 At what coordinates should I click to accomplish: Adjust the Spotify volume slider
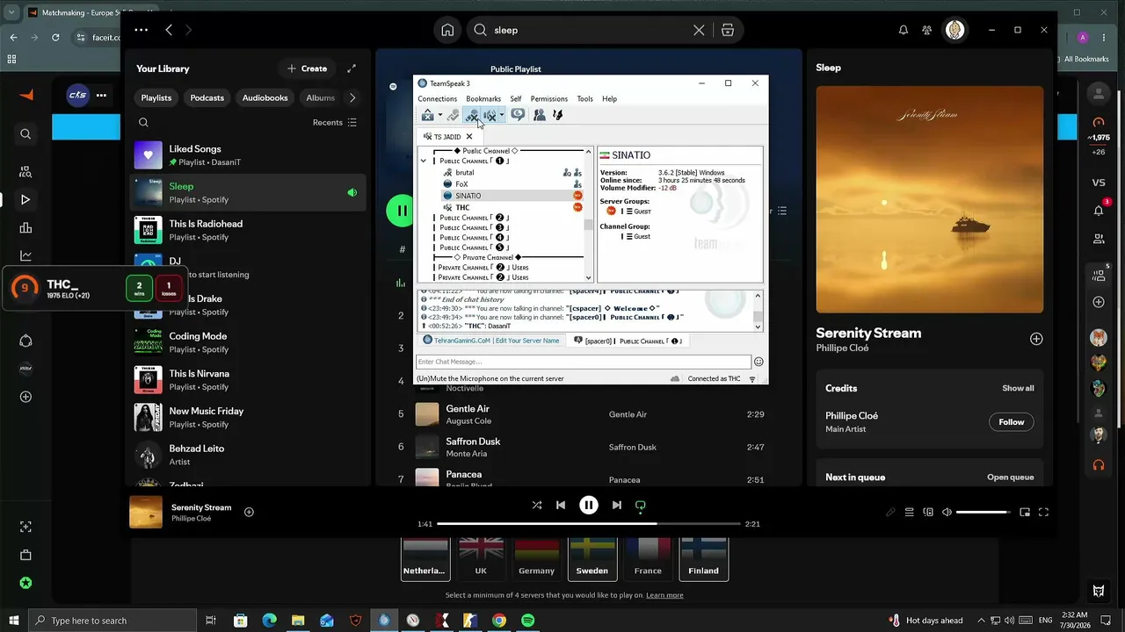tap(983, 513)
